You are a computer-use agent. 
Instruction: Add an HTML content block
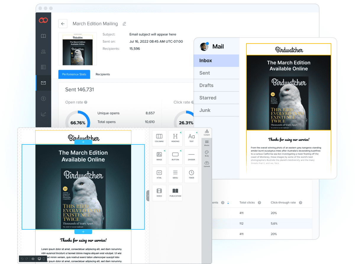(x=159, y=175)
